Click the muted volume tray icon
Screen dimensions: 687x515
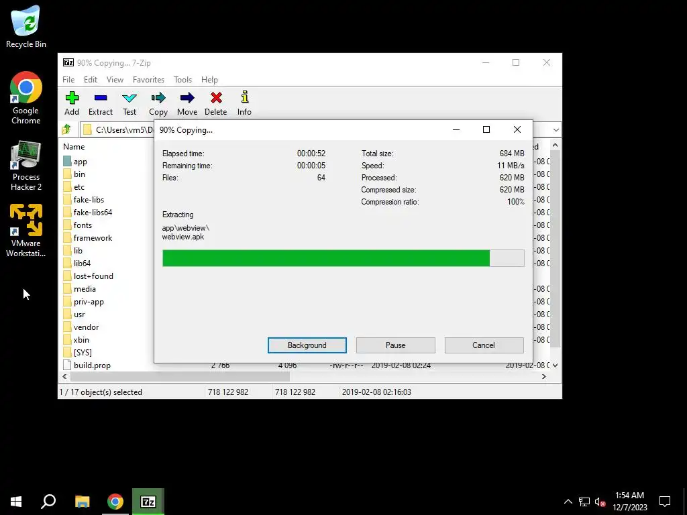click(x=600, y=502)
